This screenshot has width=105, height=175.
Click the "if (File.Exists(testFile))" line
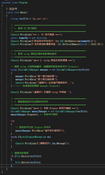(26, 156)
